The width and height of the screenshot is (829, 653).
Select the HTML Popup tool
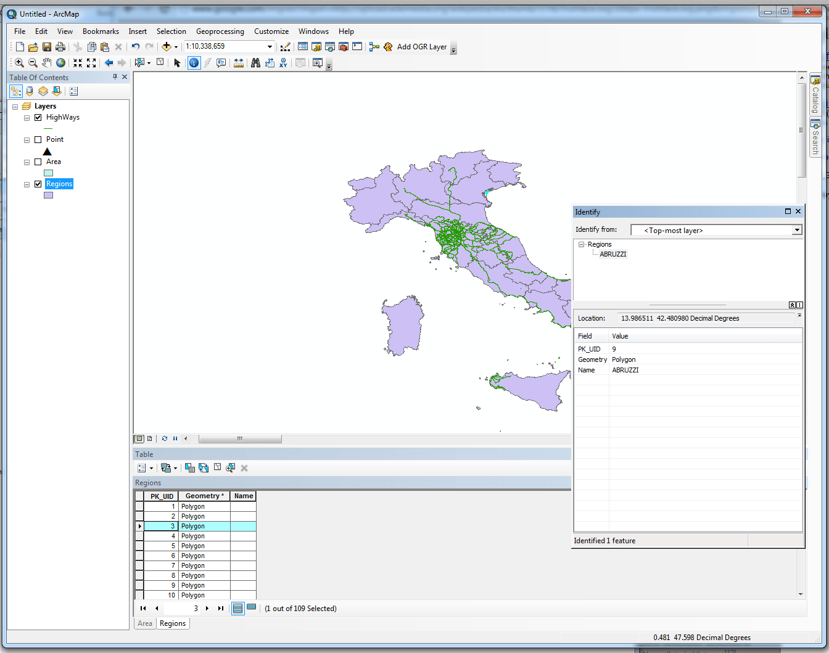221,63
